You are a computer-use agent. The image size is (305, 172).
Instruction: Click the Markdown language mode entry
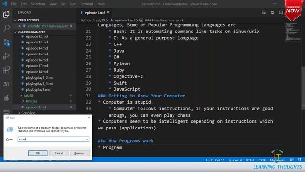[x=277, y=160]
